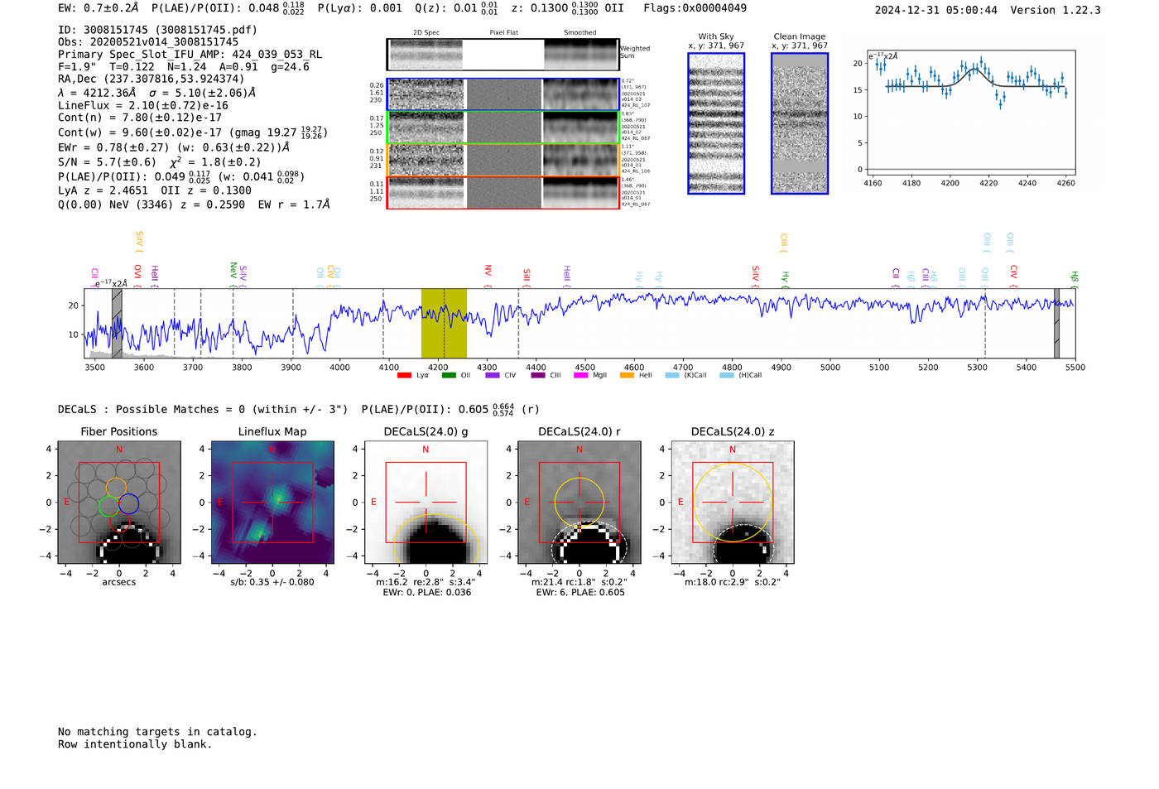Viewport: 1159px width, 789px height.
Task: Select the Clean Image cutout
Action: tap(800, 123)
